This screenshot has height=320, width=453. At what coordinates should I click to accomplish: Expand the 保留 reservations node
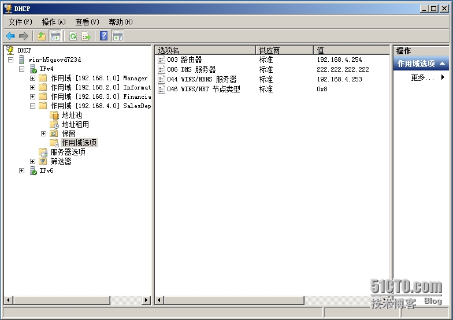click(x=44, y=134)
